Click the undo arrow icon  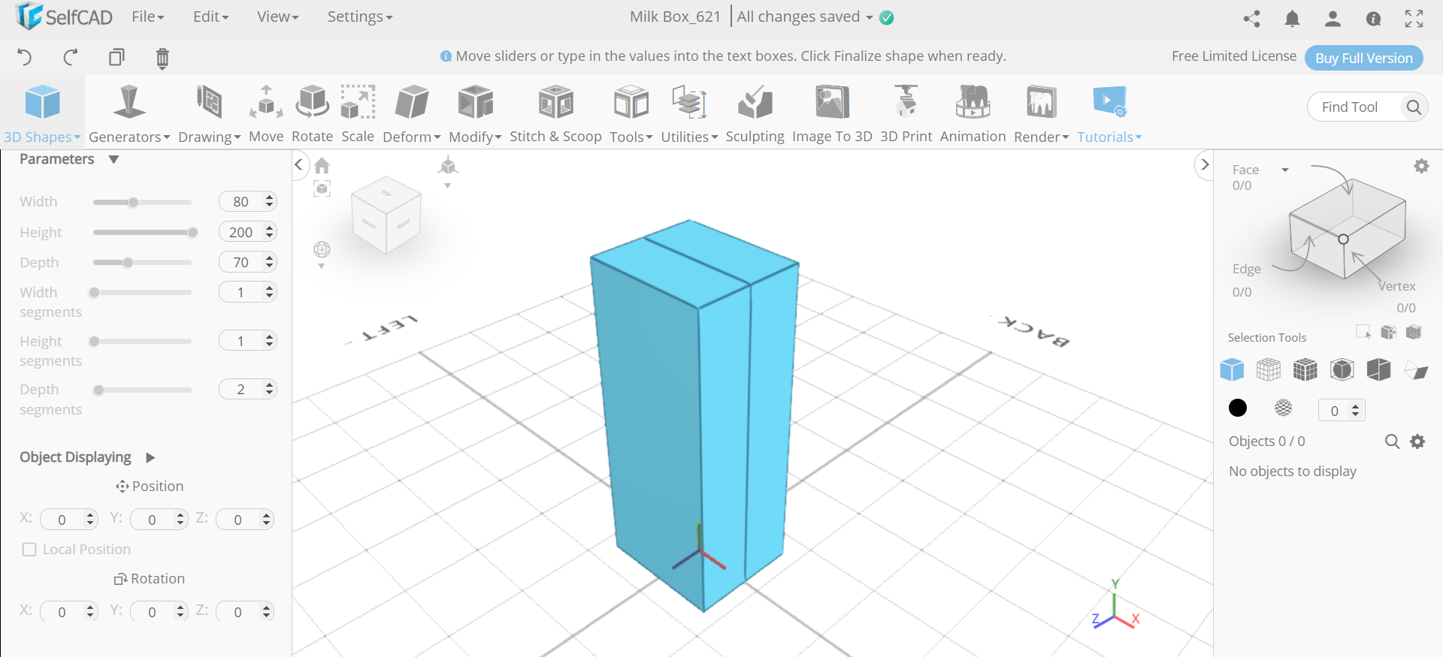(x=25, y=57)
